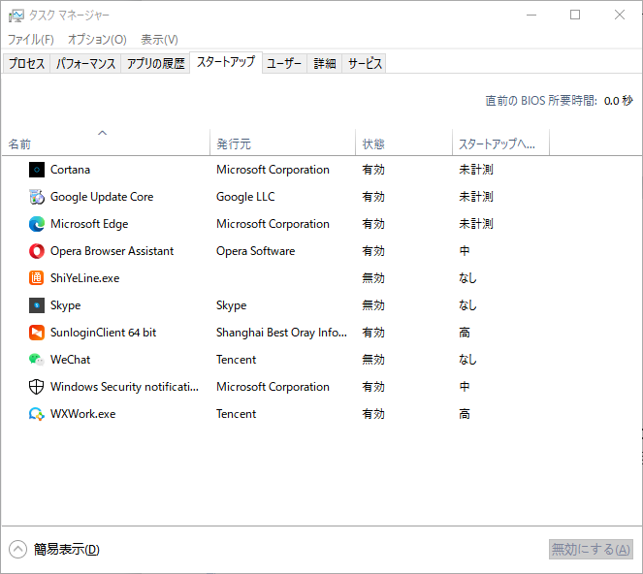Open the ファイル(F) menu

31,40
